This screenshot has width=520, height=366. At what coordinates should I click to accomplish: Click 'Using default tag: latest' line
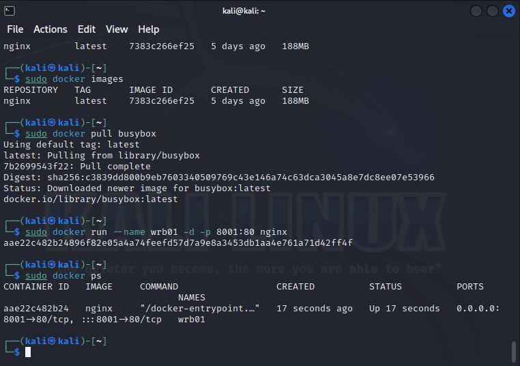(x=71, y=145)
